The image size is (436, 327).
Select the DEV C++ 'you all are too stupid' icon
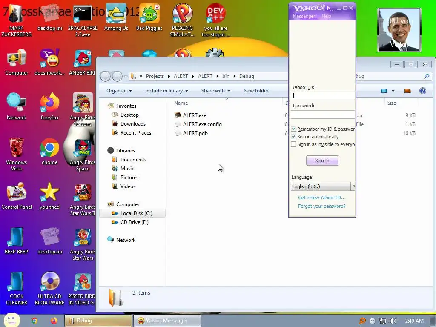[216, 21]
